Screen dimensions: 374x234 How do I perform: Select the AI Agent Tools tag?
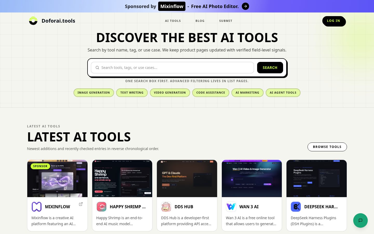tap(283, 93)
